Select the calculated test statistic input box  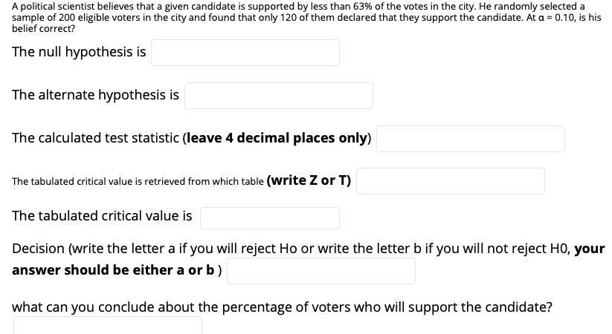pyautogui.click(x=470, y=139)
